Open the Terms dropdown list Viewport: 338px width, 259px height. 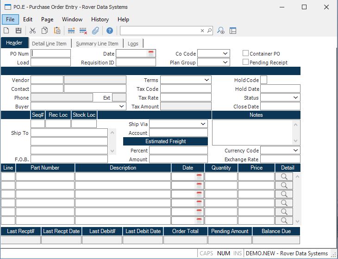(x=207, y=80)
